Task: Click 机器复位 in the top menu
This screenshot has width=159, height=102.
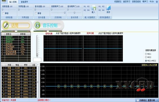Action: 118,2
